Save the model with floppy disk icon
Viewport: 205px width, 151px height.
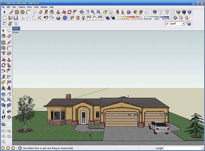point(16,18)
